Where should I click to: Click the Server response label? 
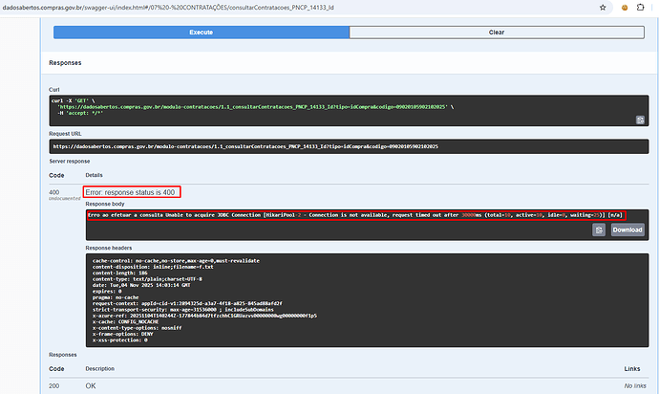click(70, 162)
